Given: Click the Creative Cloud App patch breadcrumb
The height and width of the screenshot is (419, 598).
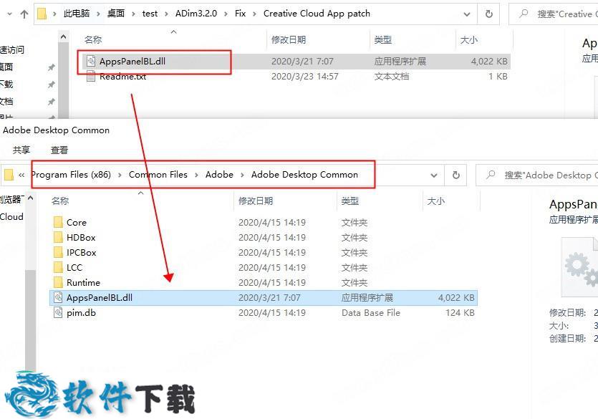Looking at the screenshot, I should point(317,14).
